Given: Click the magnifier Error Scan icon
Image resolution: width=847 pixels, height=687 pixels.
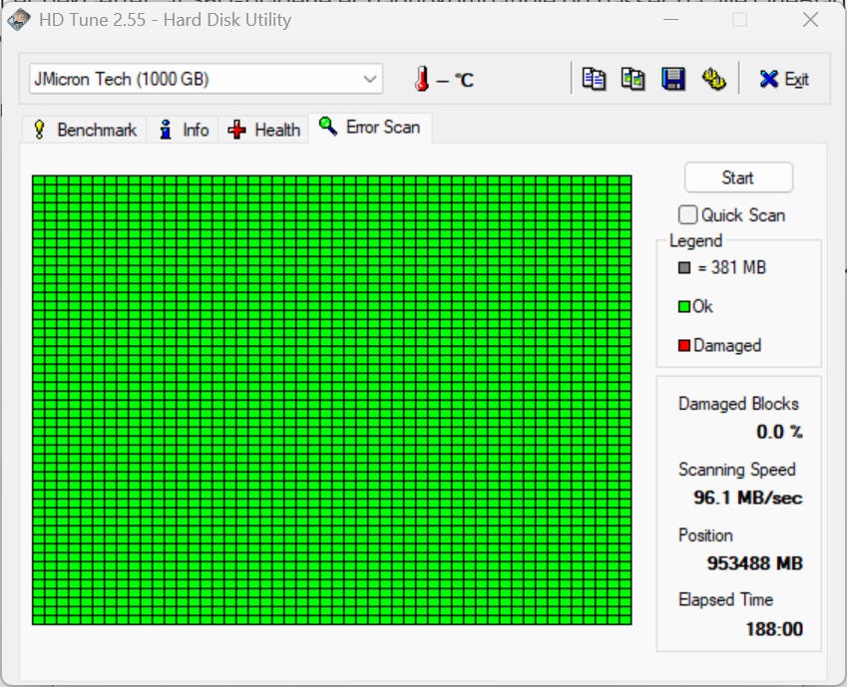Looking at the screenshot, I should pyautogui.click(x=328, y=127).
